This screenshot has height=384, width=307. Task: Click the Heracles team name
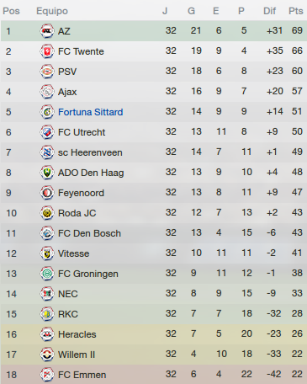click(x=77, y=334)
